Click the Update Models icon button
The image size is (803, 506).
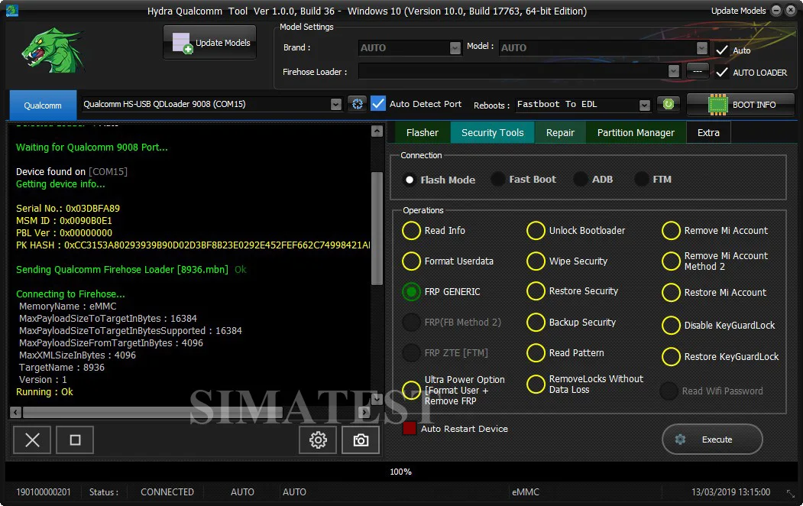point(210,43)
